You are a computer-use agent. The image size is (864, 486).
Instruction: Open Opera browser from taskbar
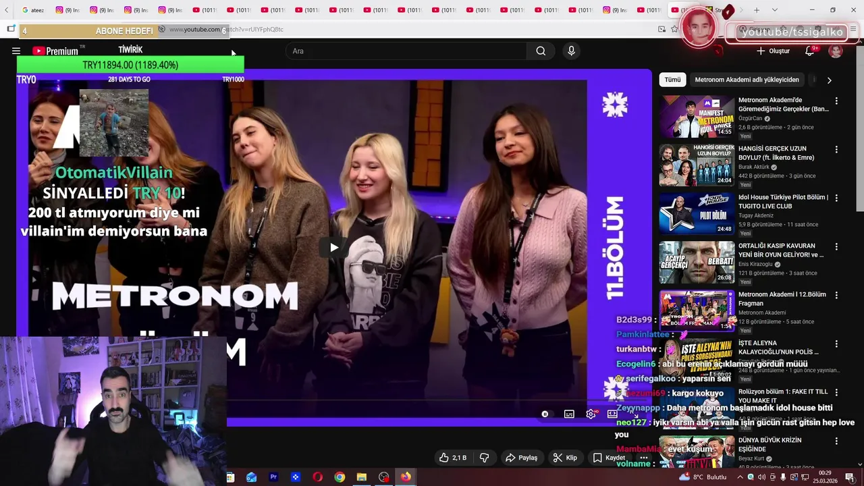(317, 477)
